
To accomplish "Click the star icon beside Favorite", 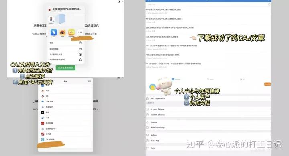I will pos(147,122).
